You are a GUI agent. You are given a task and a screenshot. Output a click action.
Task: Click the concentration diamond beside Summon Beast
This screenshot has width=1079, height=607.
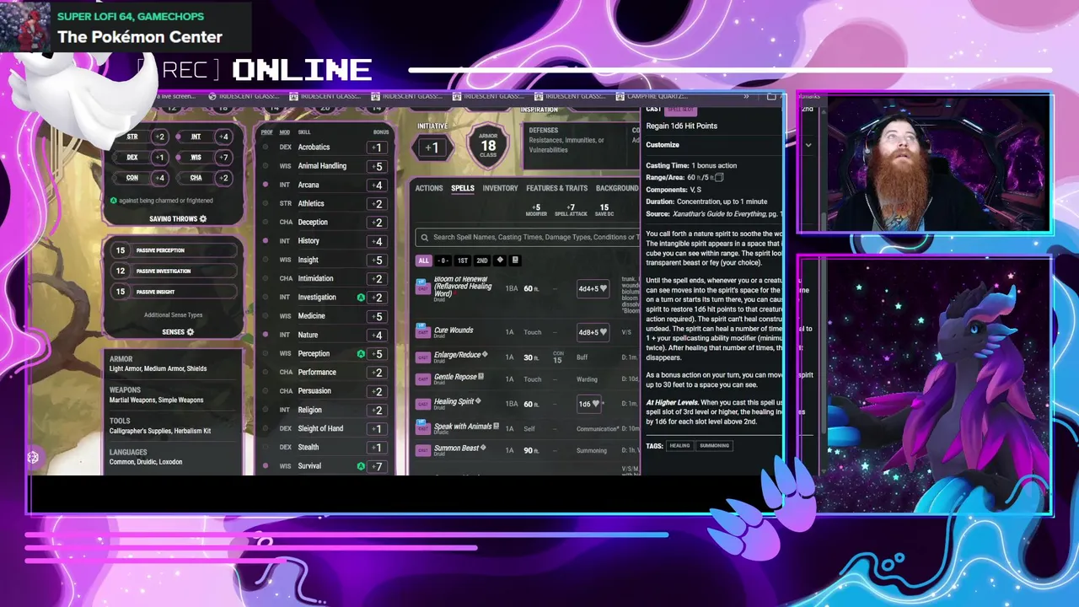coord(483,448)
